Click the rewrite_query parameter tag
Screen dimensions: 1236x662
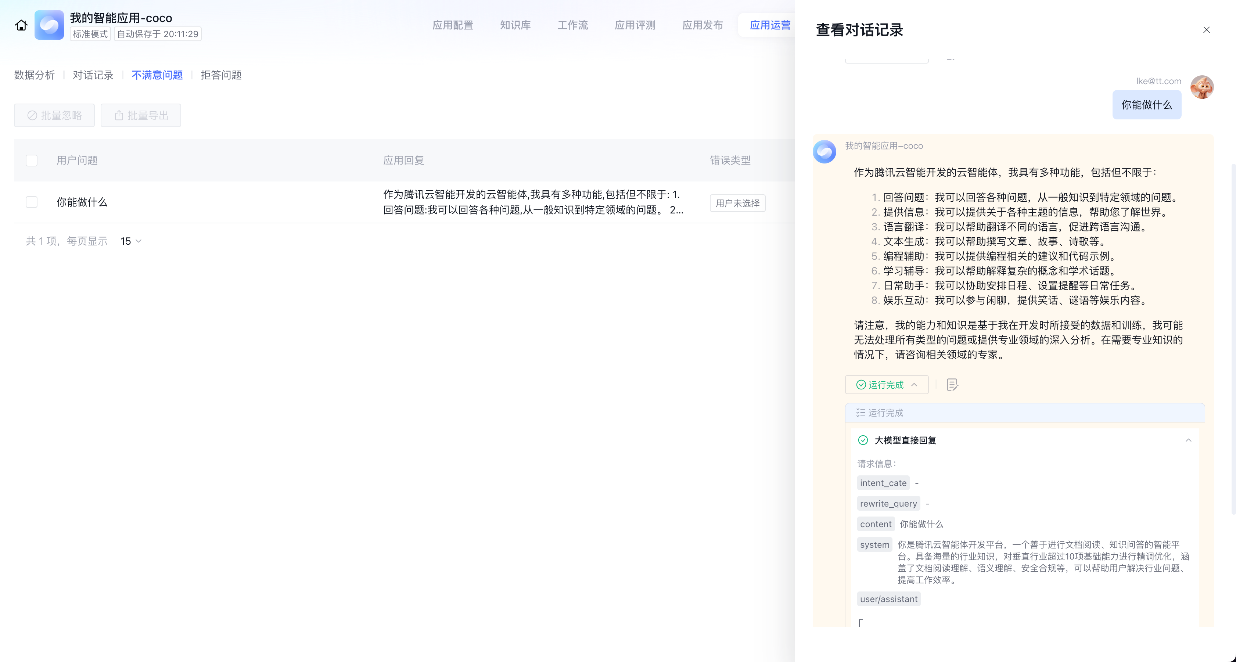889,503
